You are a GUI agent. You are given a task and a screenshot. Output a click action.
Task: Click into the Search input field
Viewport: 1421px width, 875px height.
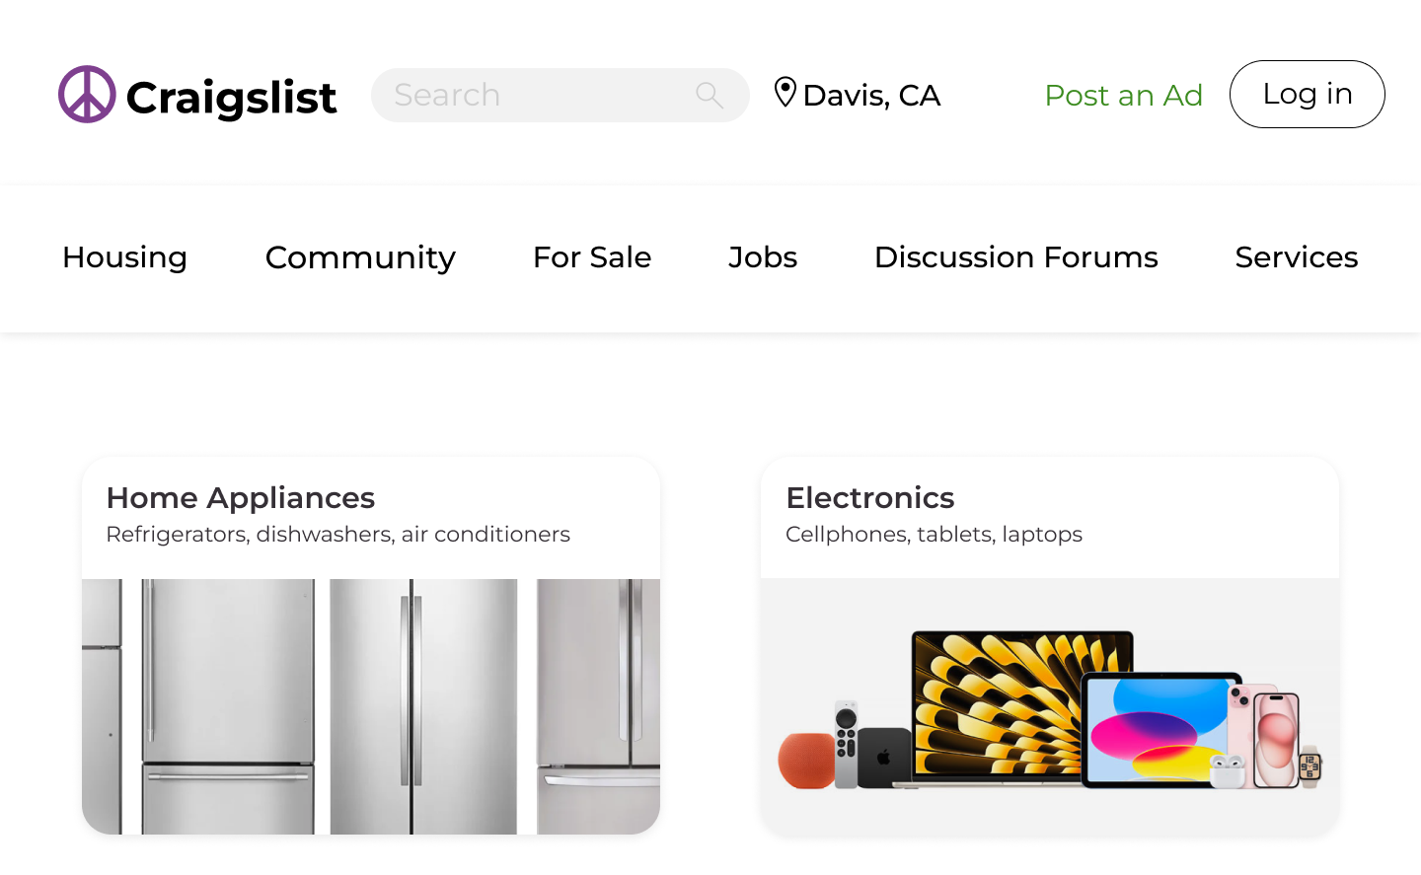tap(533, 95)
